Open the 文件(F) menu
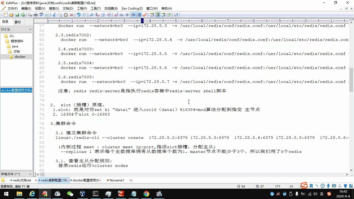Viewport: 354px width, 199px height. pyautogui.click(x=12, y=9)
